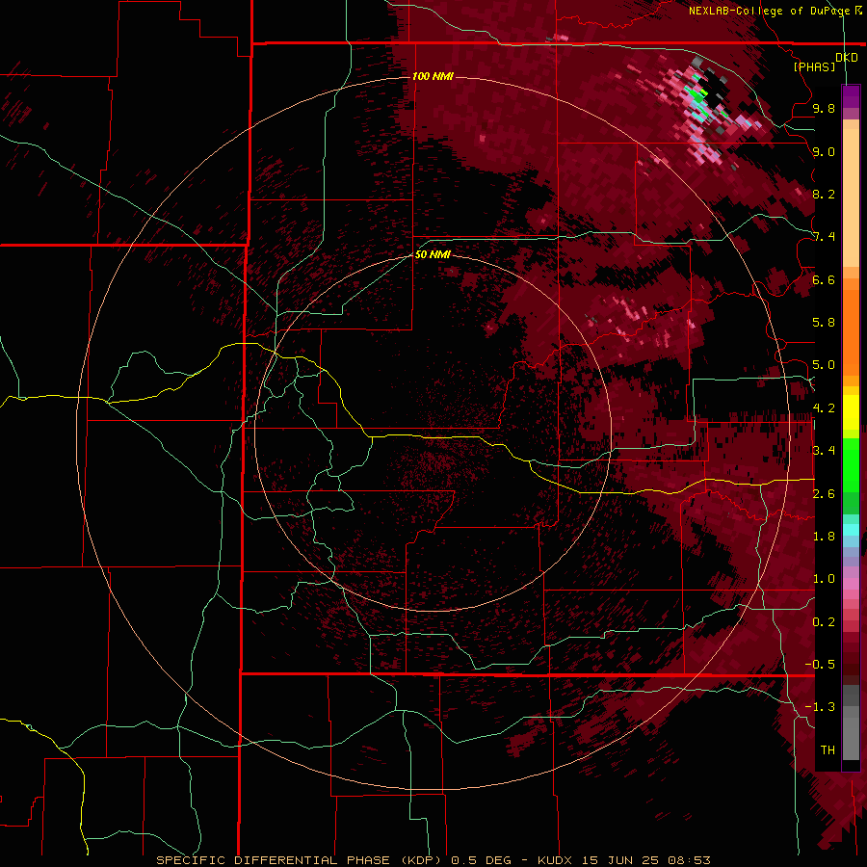Image resolution: width=867 pixels, height=867 pixels.
Task: Click the 9.8 value on color scale
Action: pyautogui.click(x=824, y=108)
